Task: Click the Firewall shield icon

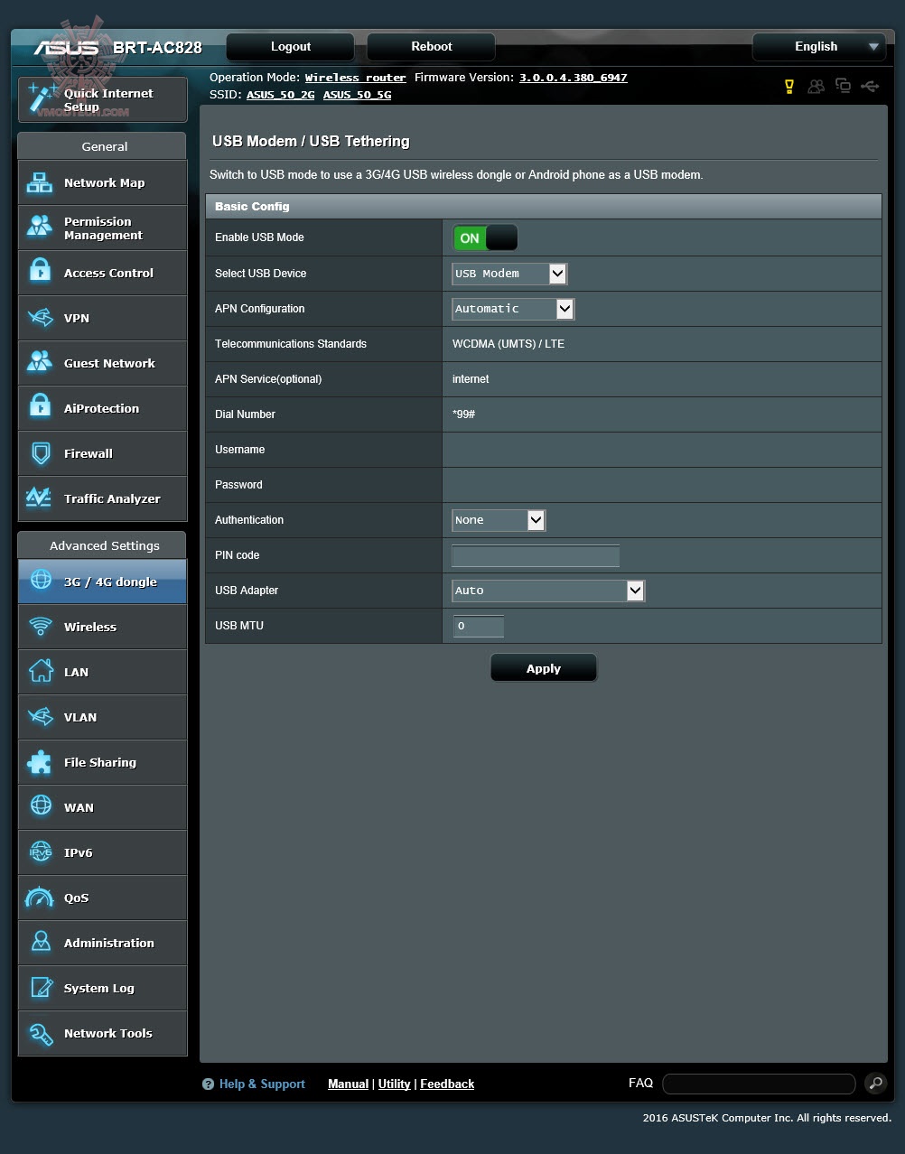Action: point(40,453)
